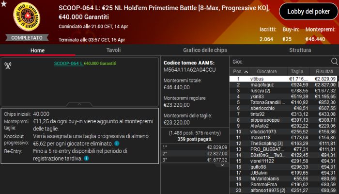The image size is (339, 194).
Task: Click the 1° place prize row
Action: [195, 147]
